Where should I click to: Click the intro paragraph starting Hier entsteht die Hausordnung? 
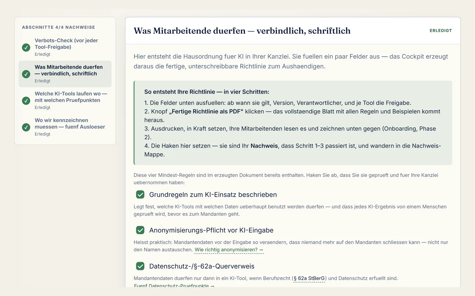[x=291, y=62]
